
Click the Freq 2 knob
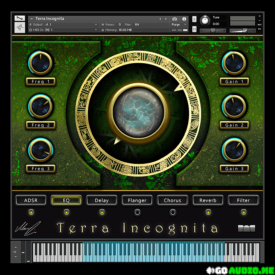(40, 106)
